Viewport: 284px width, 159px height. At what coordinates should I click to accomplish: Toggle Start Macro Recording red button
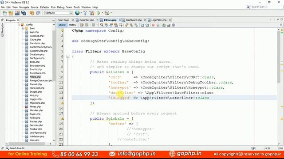(x=153, y=25)
